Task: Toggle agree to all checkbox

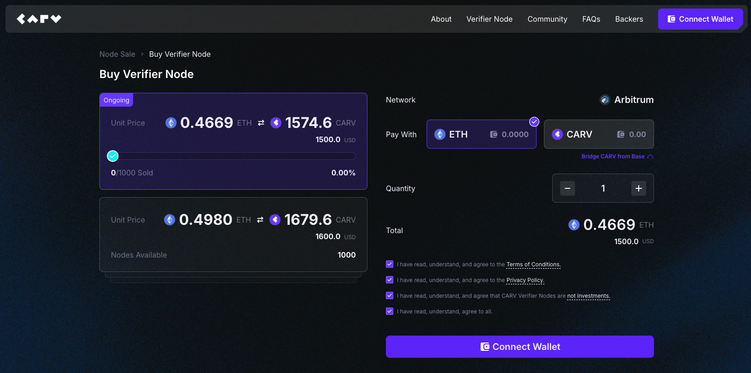Action: tap(390, 311)
